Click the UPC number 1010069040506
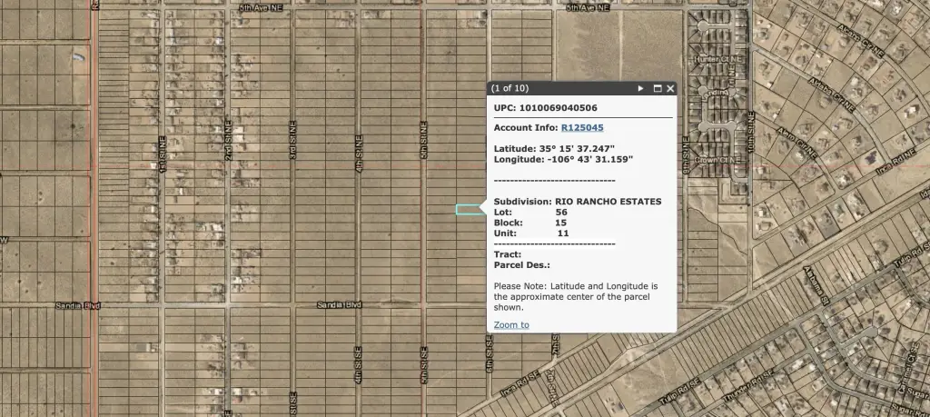Image resolution: width=930 pixels, height=417 pixels. coord(570,108)
